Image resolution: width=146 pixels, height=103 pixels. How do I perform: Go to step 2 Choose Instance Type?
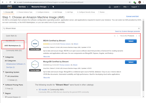[25, 12]
